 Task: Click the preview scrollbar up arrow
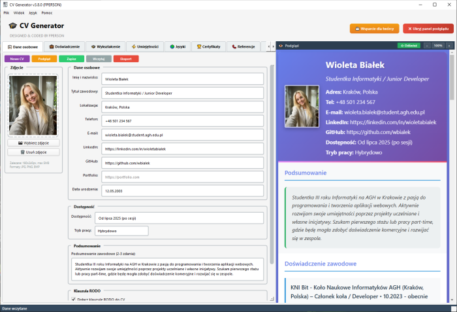[452, 52]
